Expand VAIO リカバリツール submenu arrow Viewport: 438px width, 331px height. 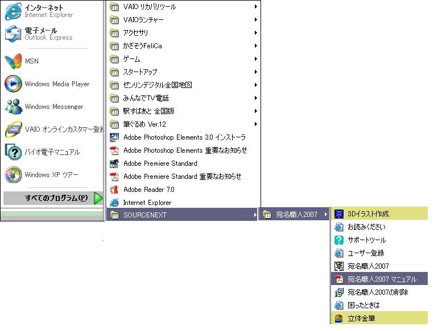coord(255,6)
